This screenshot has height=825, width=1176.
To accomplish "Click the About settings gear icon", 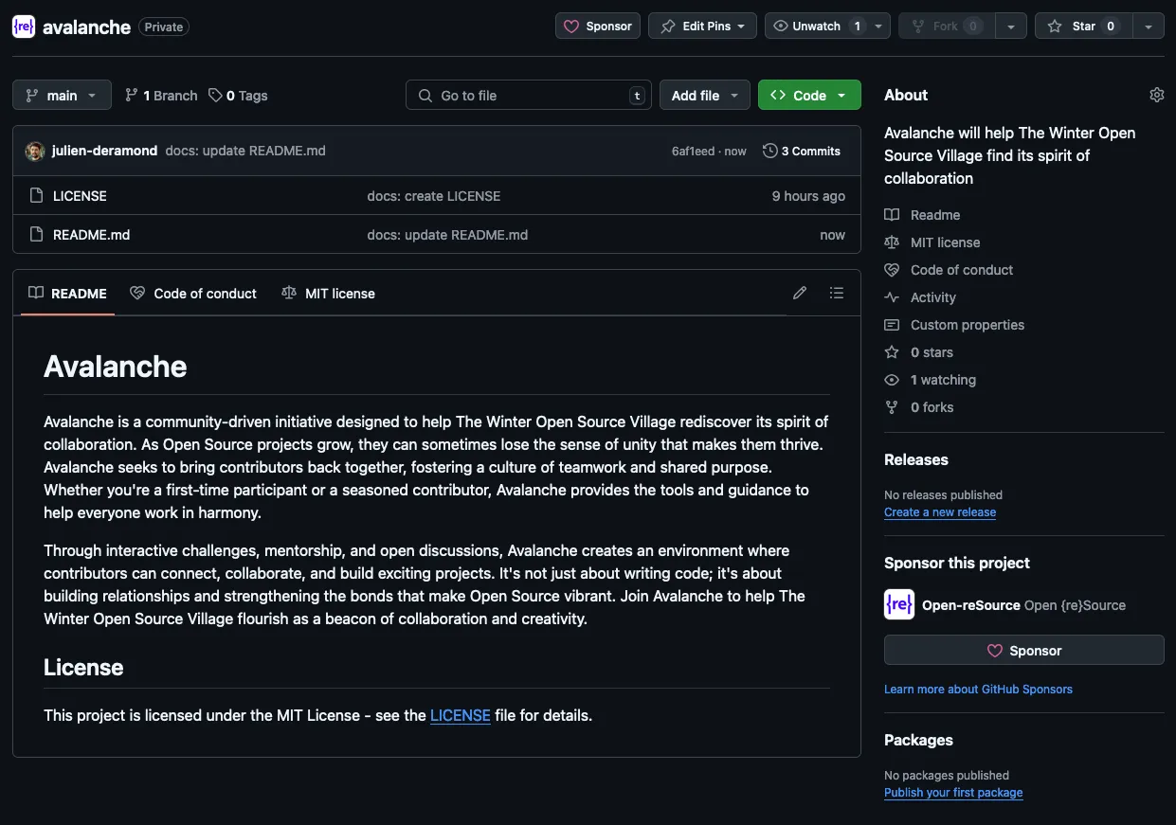I will [x=1156, y=95].
